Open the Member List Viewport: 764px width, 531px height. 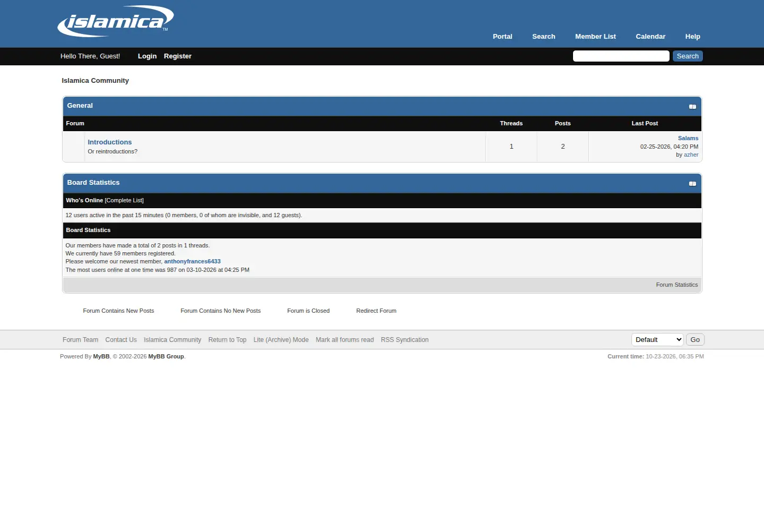[595, 37]
